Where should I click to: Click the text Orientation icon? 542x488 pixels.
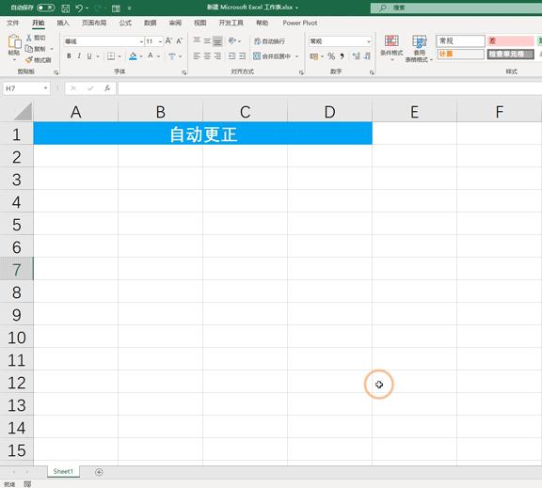231,40
